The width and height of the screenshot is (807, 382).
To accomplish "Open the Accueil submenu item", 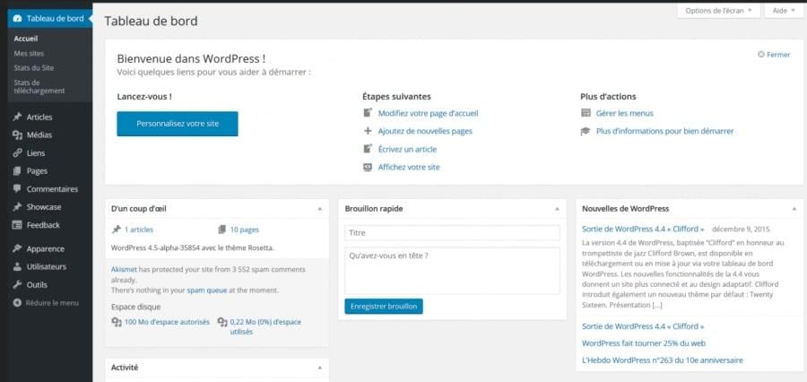I will [x=26, y=39].
